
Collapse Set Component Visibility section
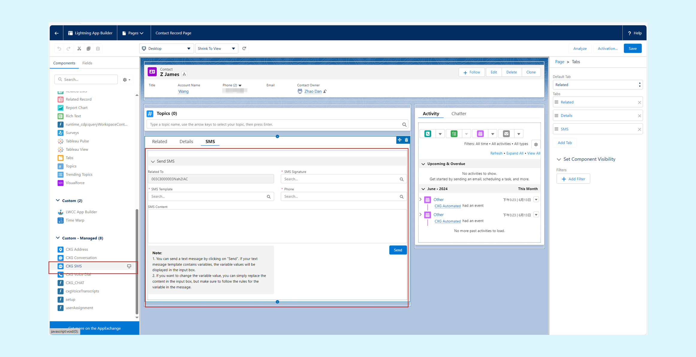tap(559, 159)
